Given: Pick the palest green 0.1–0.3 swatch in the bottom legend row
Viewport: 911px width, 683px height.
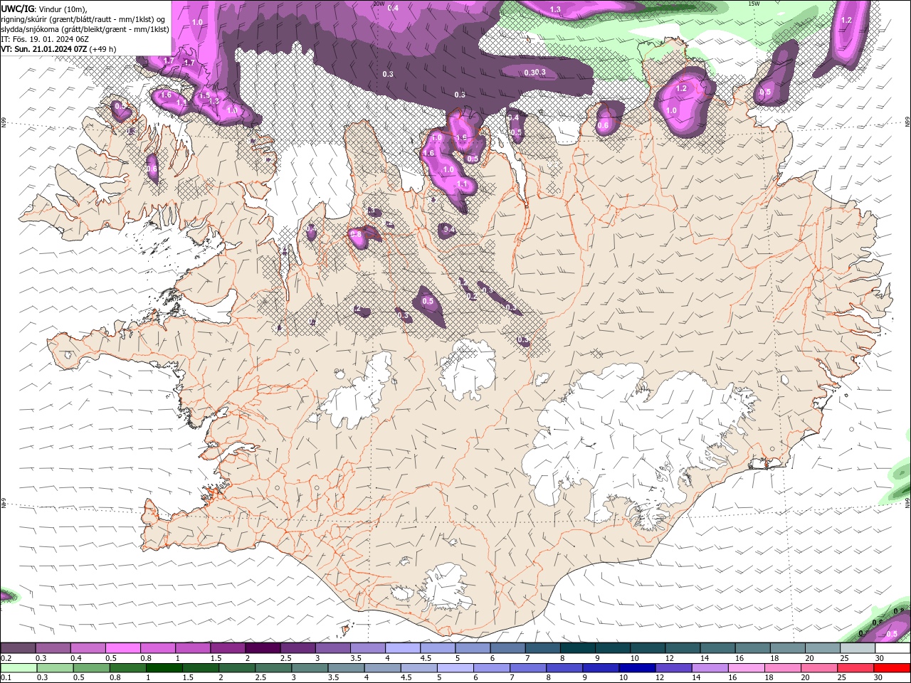Looking at the screenshot, I should [x=19, y=667].
